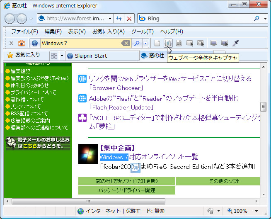Select the eyedropper color picker tool
The height and width of the screenshot is (219, 271).
(235, 43)
